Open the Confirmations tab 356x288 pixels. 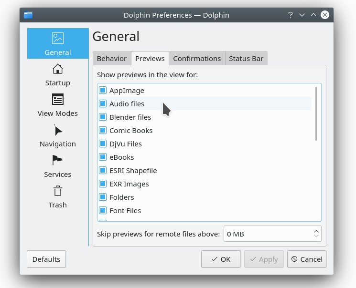pyautogui.click(x=197, y=59)
